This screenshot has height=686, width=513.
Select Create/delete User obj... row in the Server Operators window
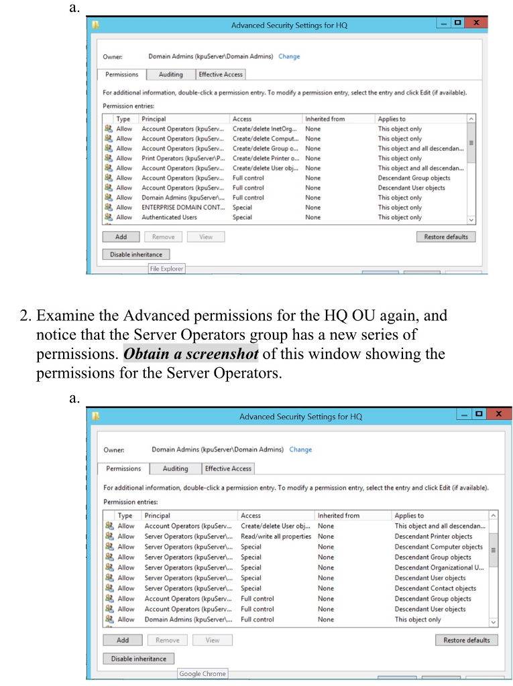[296, 526]
